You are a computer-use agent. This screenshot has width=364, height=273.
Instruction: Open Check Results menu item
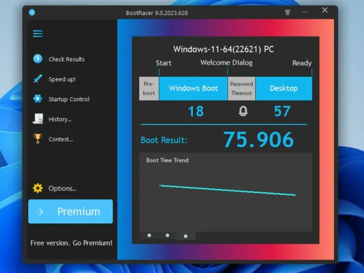66,59
